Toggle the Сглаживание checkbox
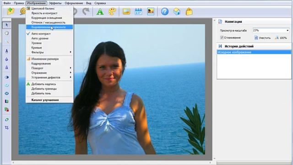This screenshot has width=293, height=165. [x=222, y=38]
